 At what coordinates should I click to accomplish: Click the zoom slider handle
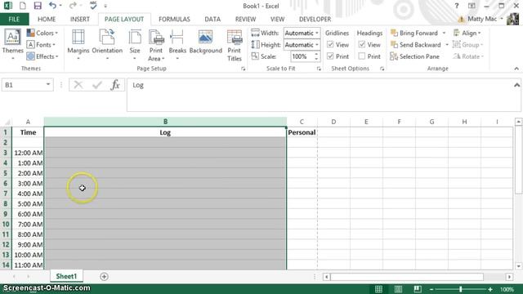tap(461, 289)
